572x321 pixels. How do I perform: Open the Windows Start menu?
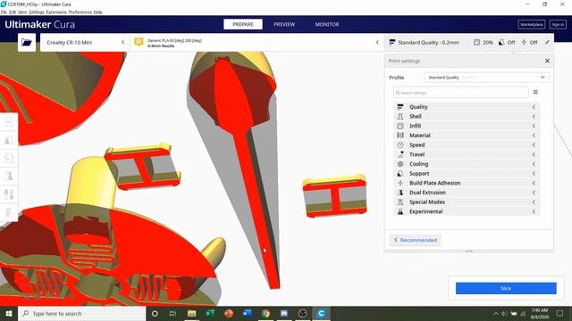tap(9, 313)
